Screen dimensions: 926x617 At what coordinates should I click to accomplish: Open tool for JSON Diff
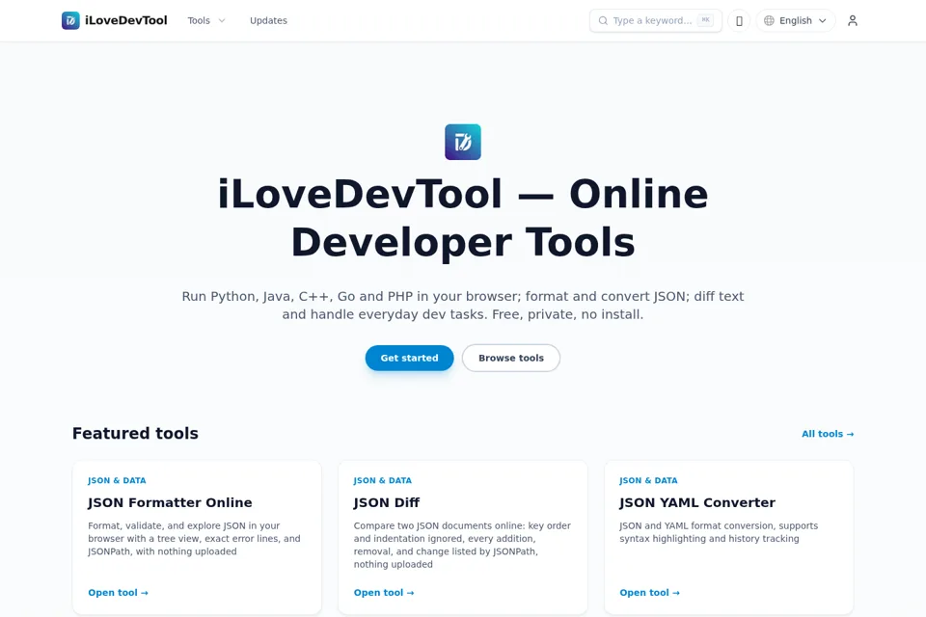[x=383, y=593]
